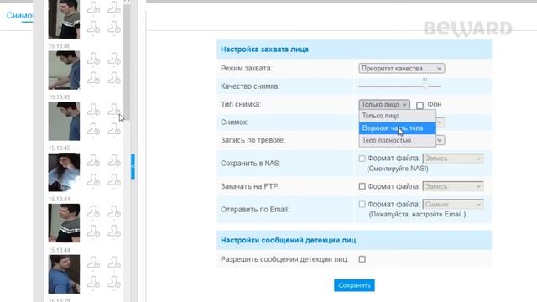The width and height of the screenshot is (537, 302).
Task: Tick the Отправить по Email checkbox
Action: coord(362,205)
